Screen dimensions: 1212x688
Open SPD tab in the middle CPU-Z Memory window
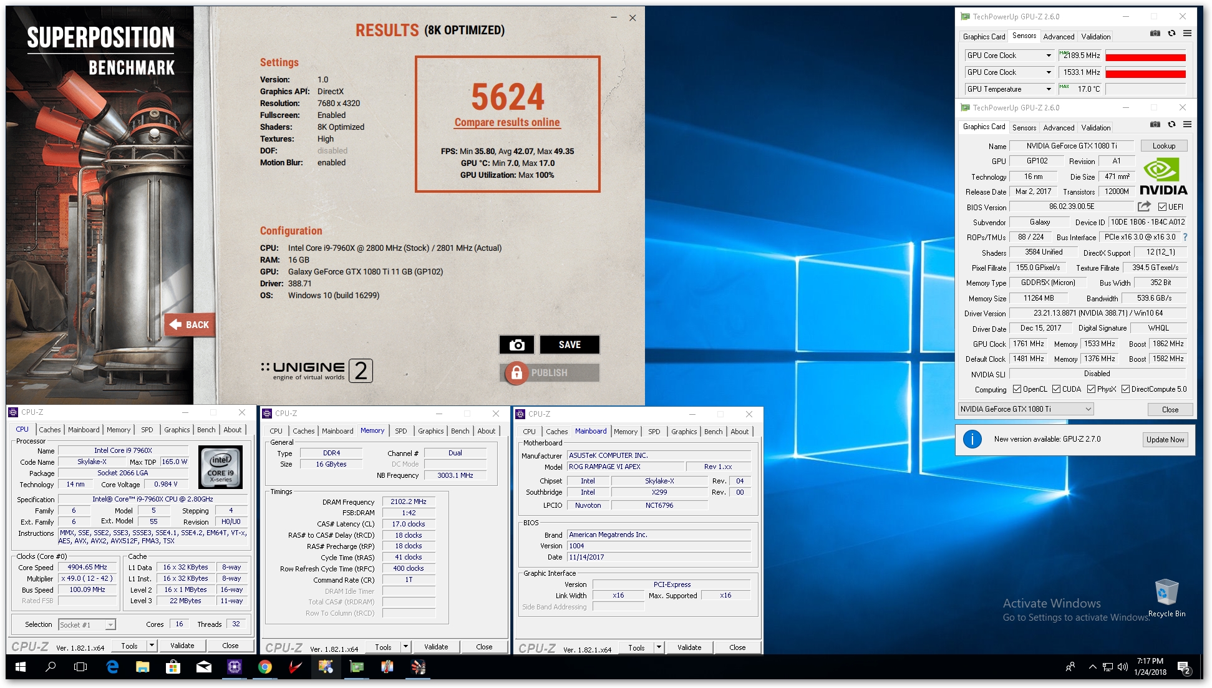pos(401,431)
